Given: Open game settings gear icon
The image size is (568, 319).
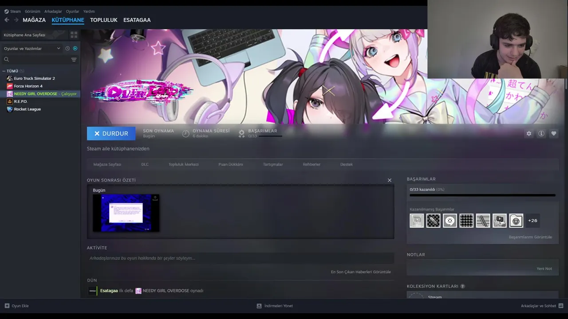Looking at the screenshot, I should pos(529,133).
